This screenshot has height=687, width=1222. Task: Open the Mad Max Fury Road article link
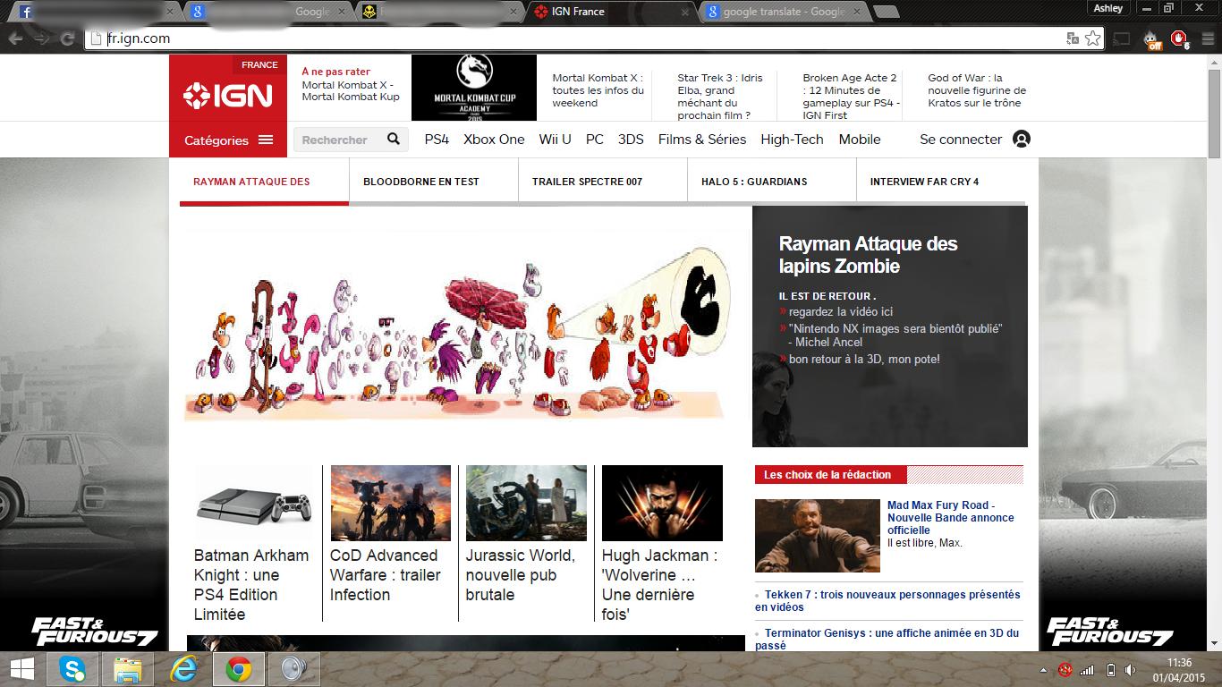tap(951, 517)
